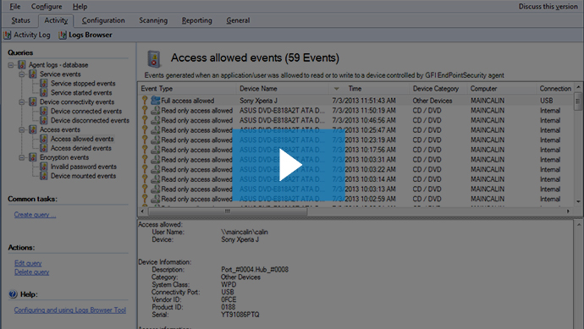Click key icon in 10:46:56 AM row
The height and width of the screenshot is (329, 584).
click(145, 120)
